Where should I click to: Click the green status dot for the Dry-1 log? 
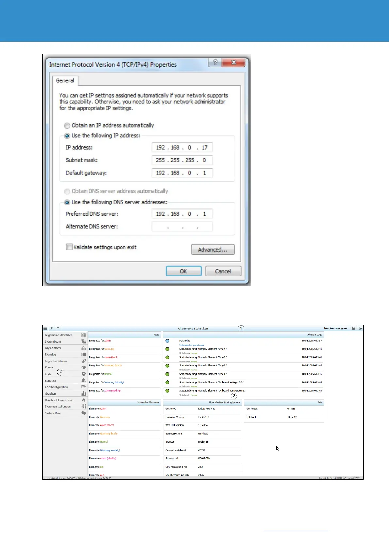(x=167, y=374)
